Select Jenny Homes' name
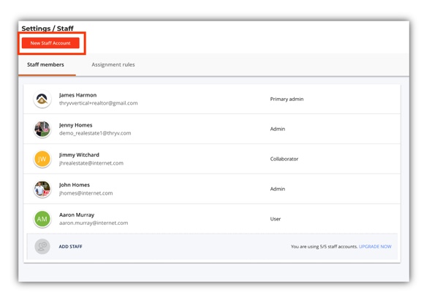The image size is (432, 306). (x=75, y=125)
